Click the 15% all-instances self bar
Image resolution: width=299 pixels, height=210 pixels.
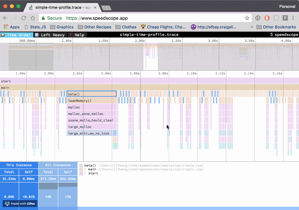tap(68, 196)
